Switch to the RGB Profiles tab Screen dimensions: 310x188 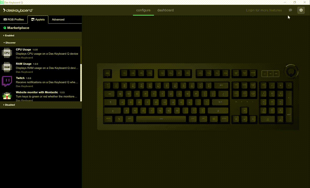coord(14,20)
